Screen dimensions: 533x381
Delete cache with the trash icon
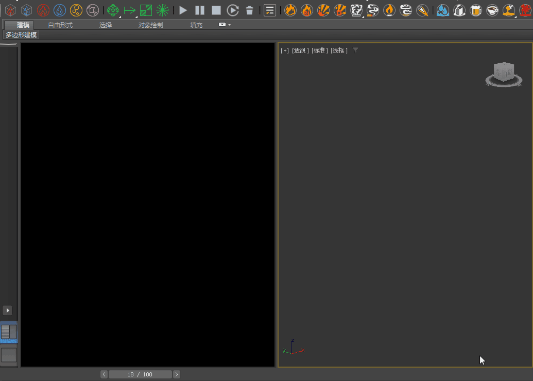click(x=249, y=10)
